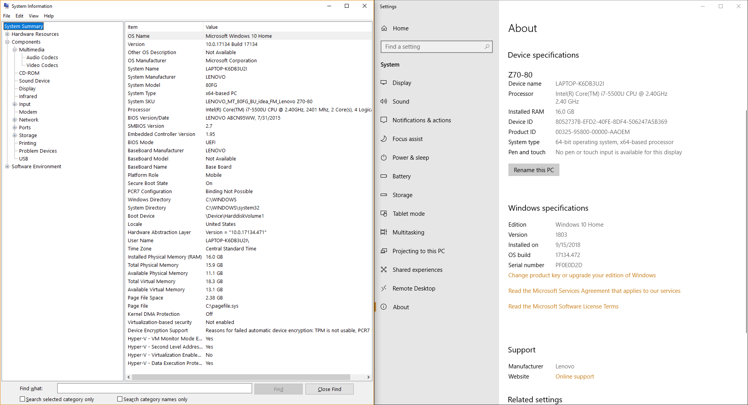Screen dimensions: 748x405
Task: Click the Remote Desktop icon
Action: click(x=384, y=288)
